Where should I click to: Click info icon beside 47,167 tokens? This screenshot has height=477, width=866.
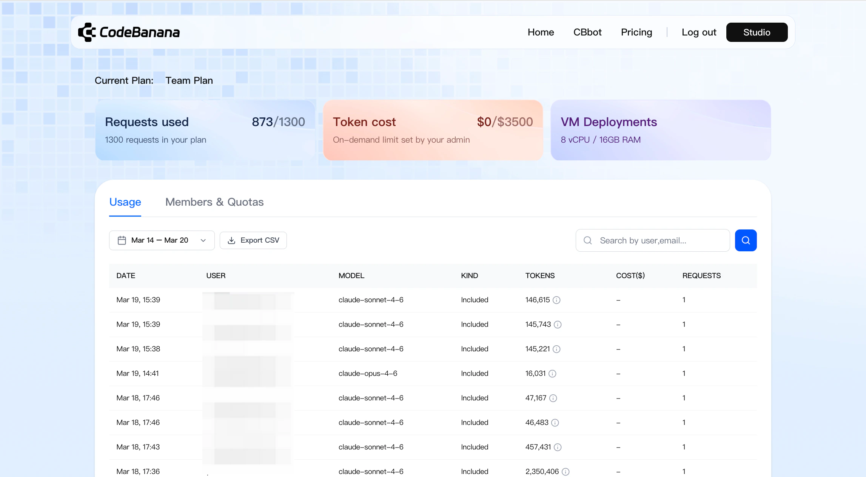[x=553, y=398]
